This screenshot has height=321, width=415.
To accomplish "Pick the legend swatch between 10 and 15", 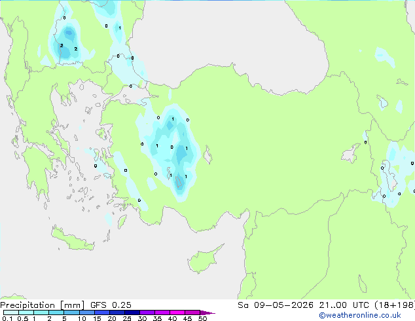I will point(86,312).
